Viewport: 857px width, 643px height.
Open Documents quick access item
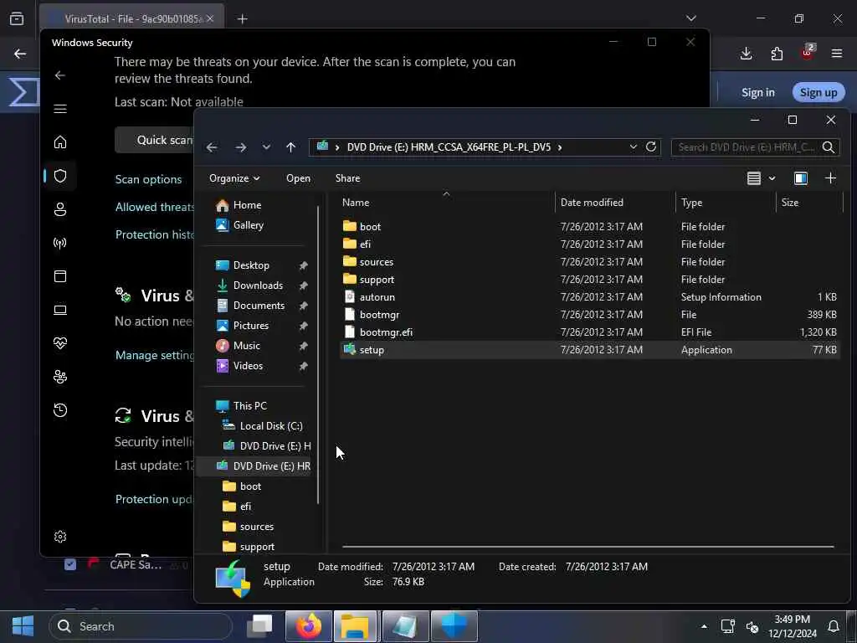(x=250, y=306)
